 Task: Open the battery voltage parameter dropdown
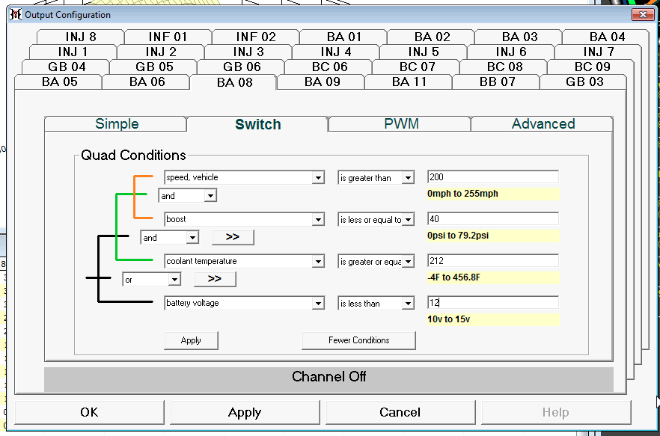(318, 304)
